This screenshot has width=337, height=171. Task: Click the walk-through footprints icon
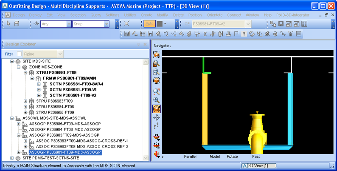pyautogui.click(x=156, y=126)
